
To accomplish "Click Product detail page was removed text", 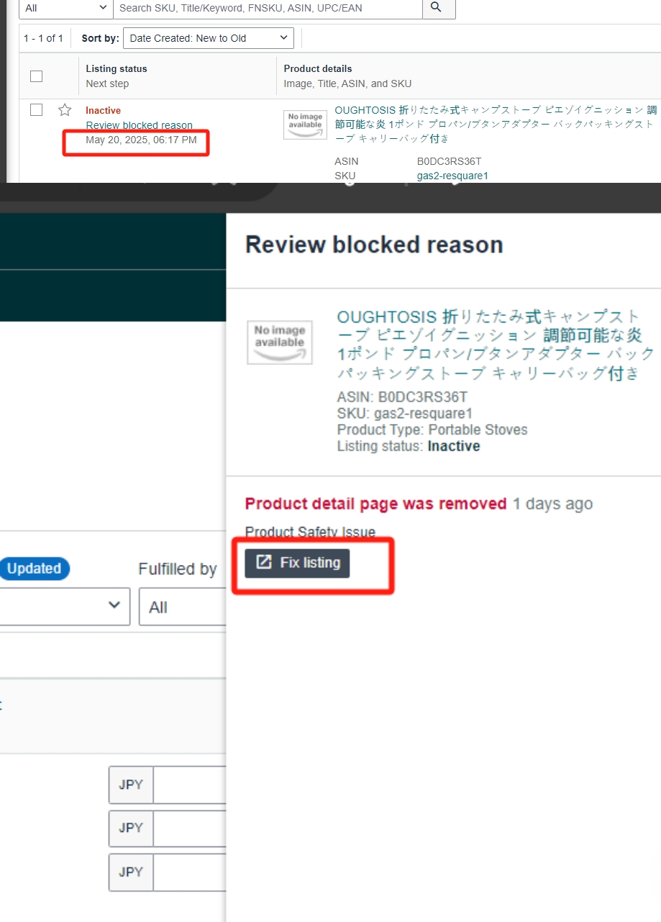I will (x=376, y=504).
